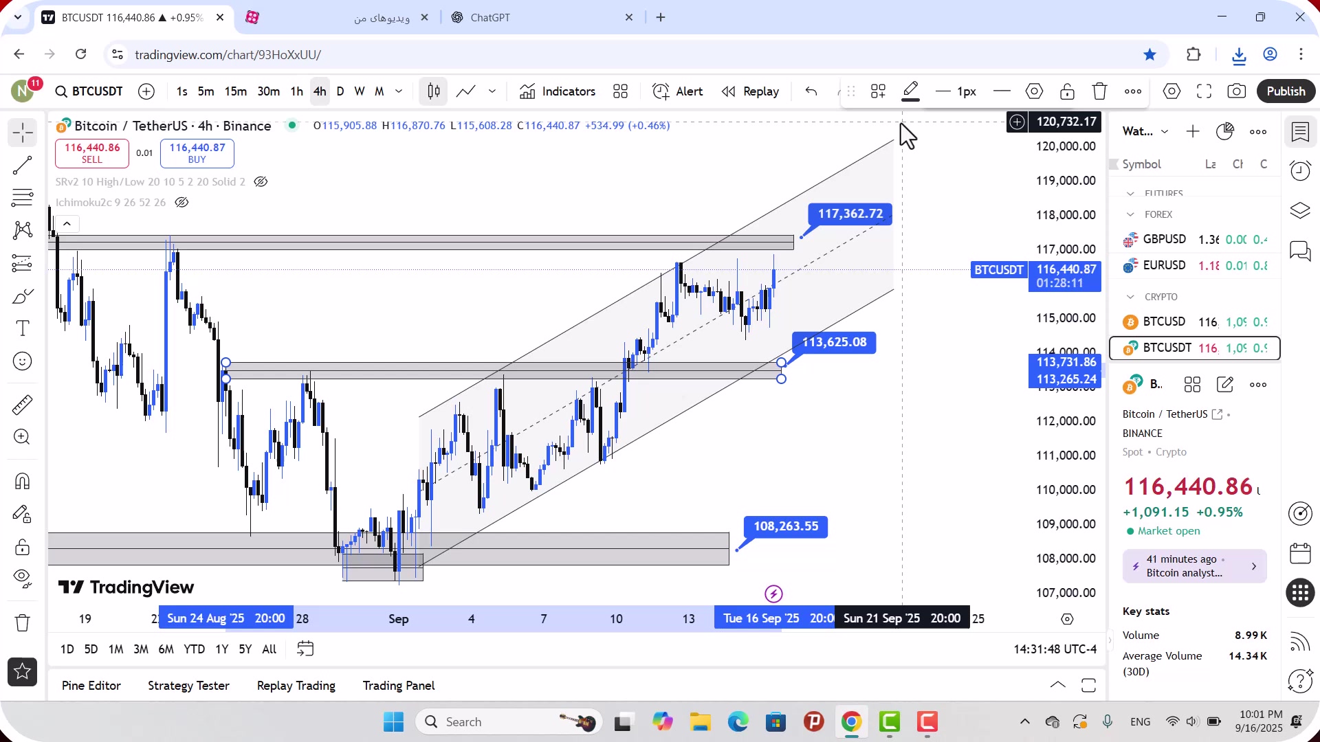Open the object tree layers panel
This screenshot has width=1320, height=742.
(1300, 210)
